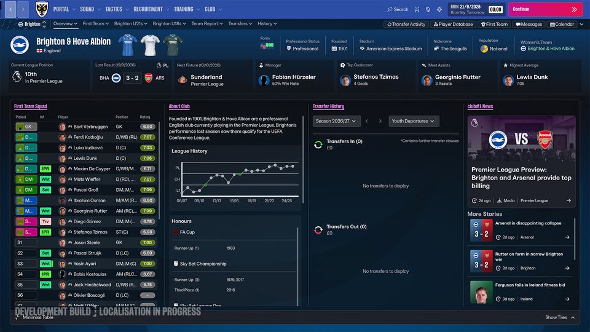
Task: Click the GK picked position for Bart Verbruggen
Action: point(26,127)
